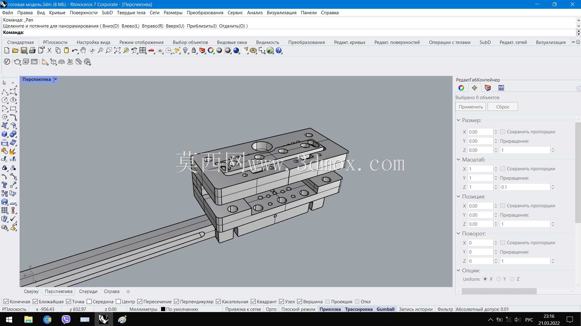Select the Uniform Y radio button
The height and width of the screenshot is (326, 581).
click(x=499, y=279)
